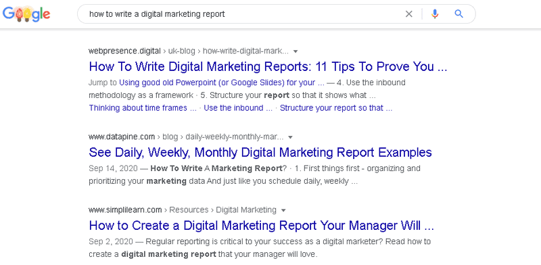Click the Google logo

coord(26,14)
